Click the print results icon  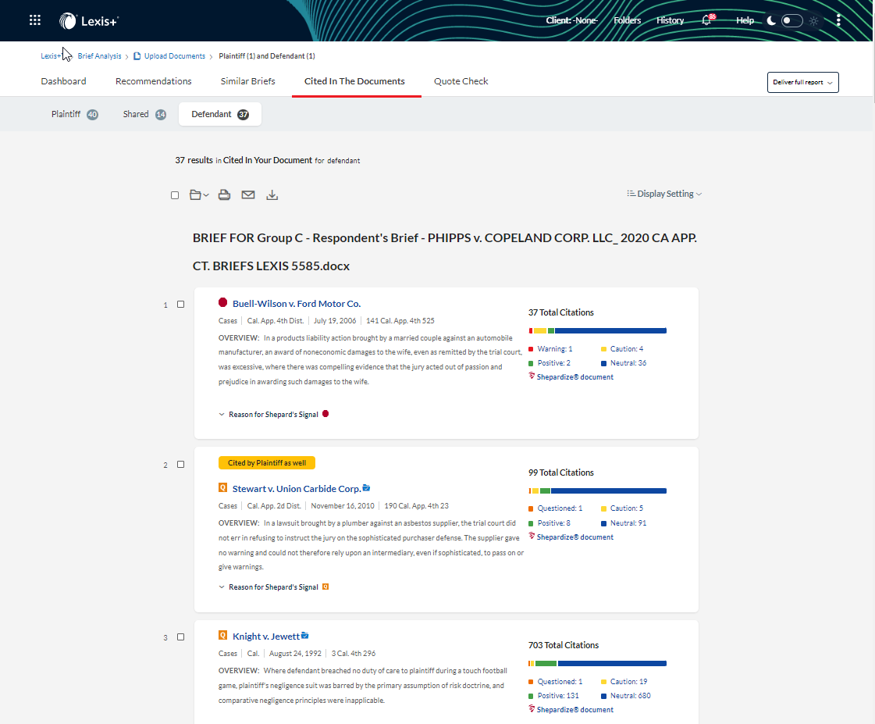point(224,194)
